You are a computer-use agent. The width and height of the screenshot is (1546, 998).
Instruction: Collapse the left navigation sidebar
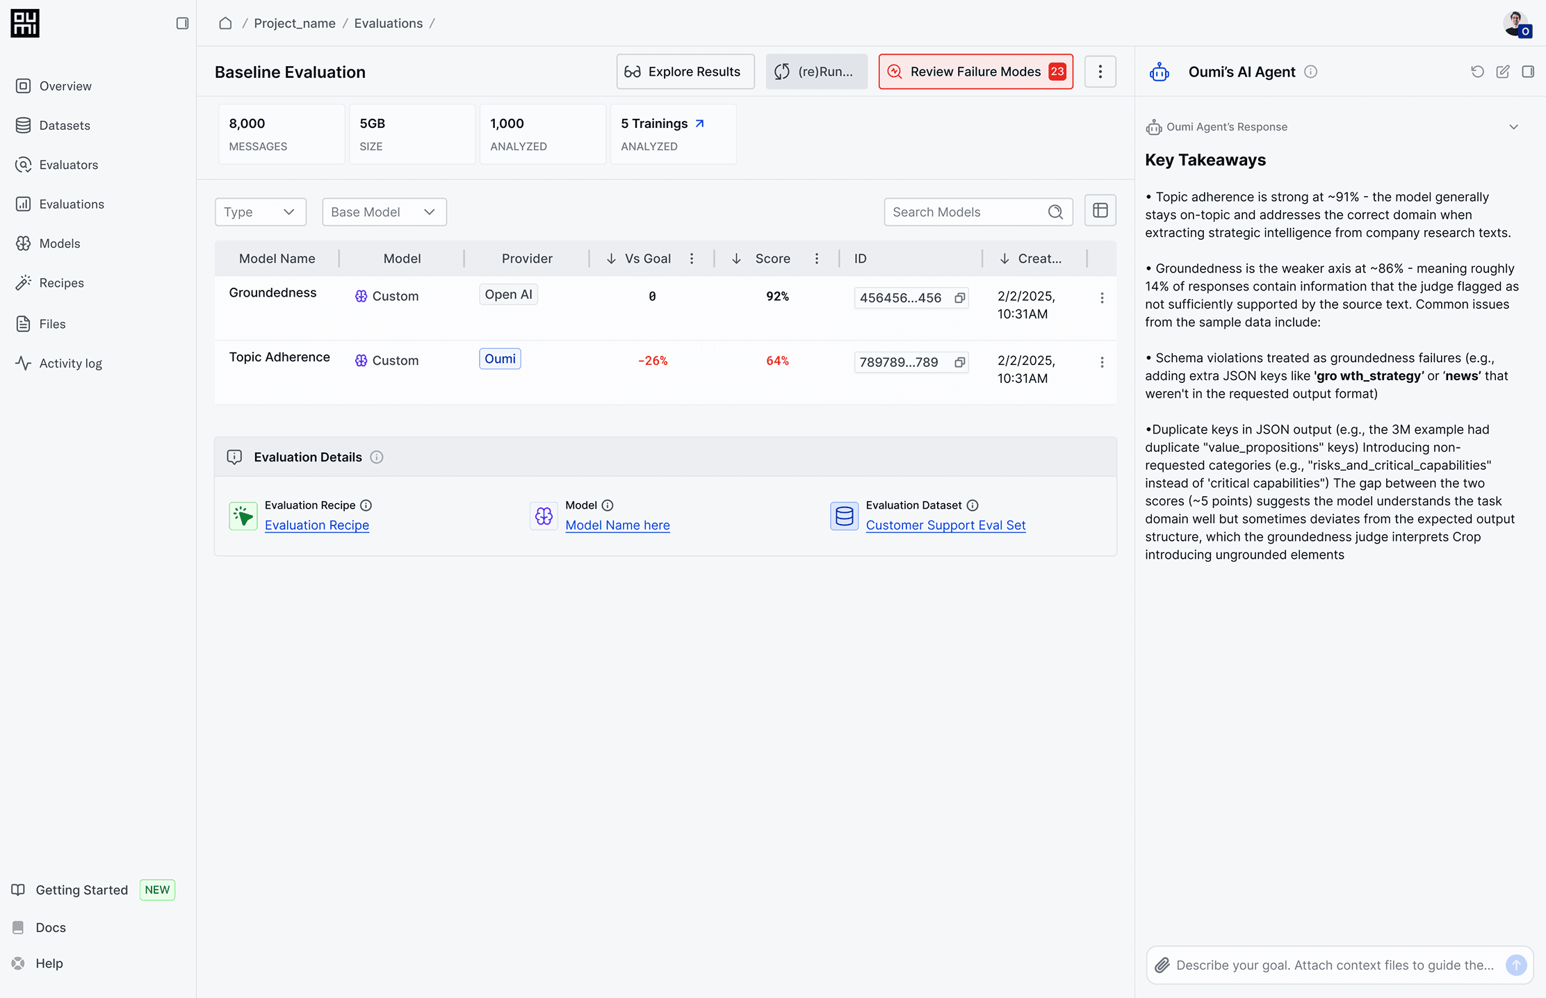(x=183, y=23)
